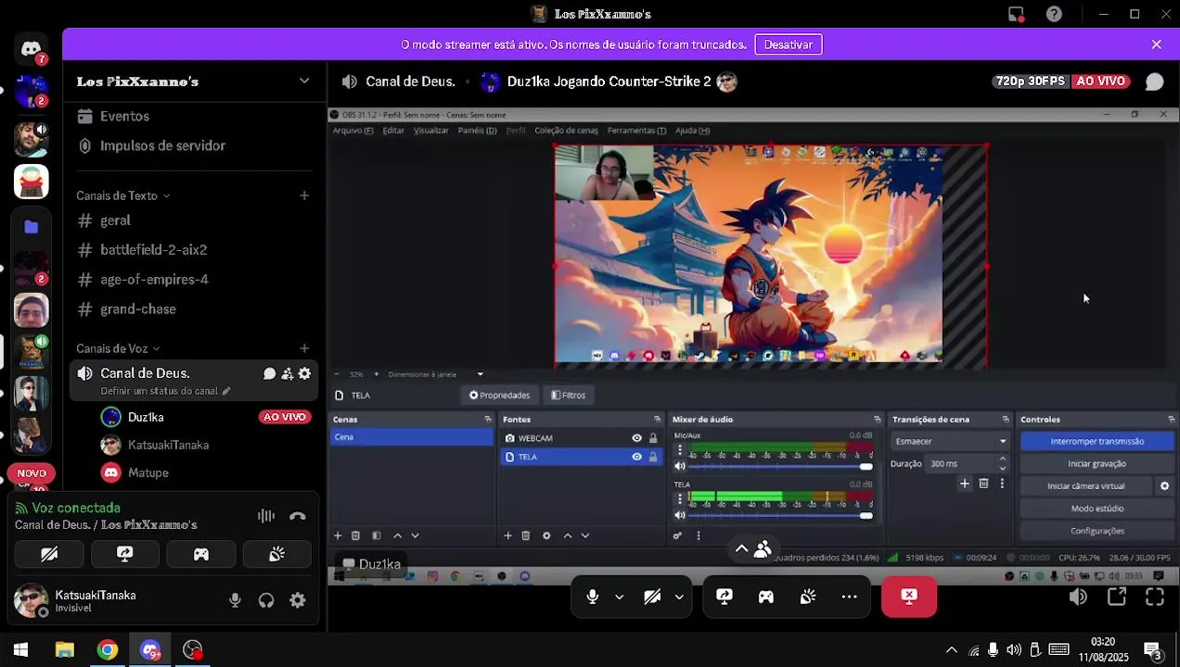Screen dimensions: 1180x667
Task: Turn on camera in voice panel
Action: click(49, 554)
